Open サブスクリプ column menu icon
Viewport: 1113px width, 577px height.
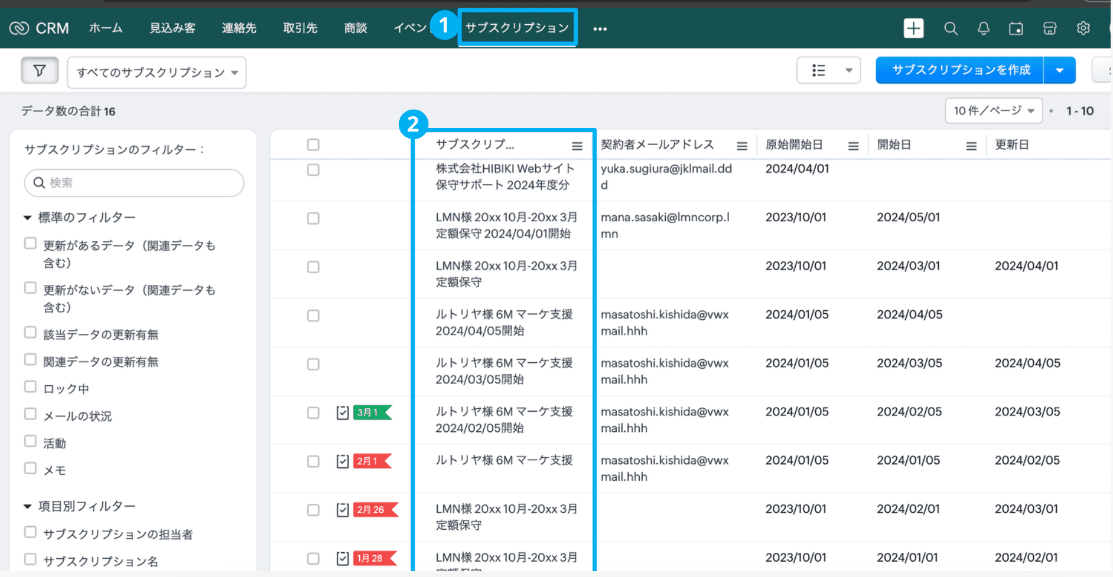[577, 146]
